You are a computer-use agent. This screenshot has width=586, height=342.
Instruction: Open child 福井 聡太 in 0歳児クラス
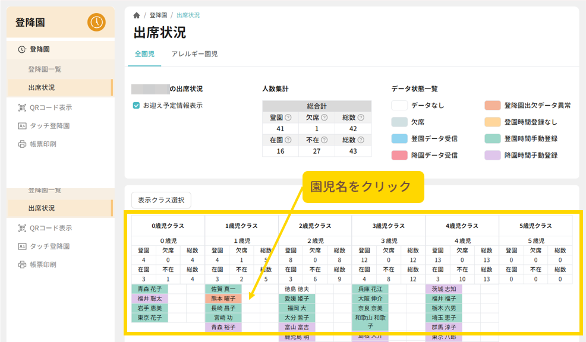pos(150,299)
